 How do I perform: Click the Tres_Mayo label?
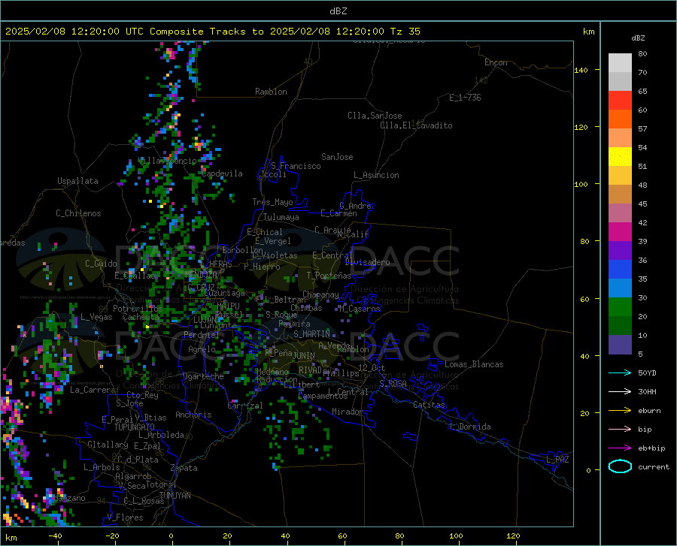(272, 202)
